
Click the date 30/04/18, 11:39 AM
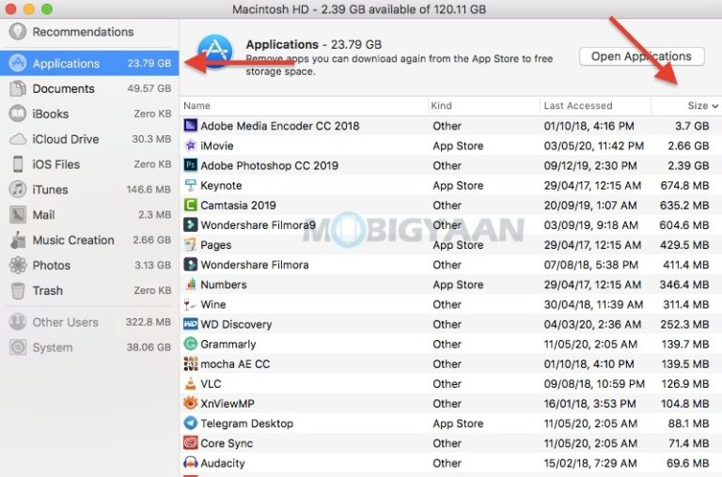point(593,304)
